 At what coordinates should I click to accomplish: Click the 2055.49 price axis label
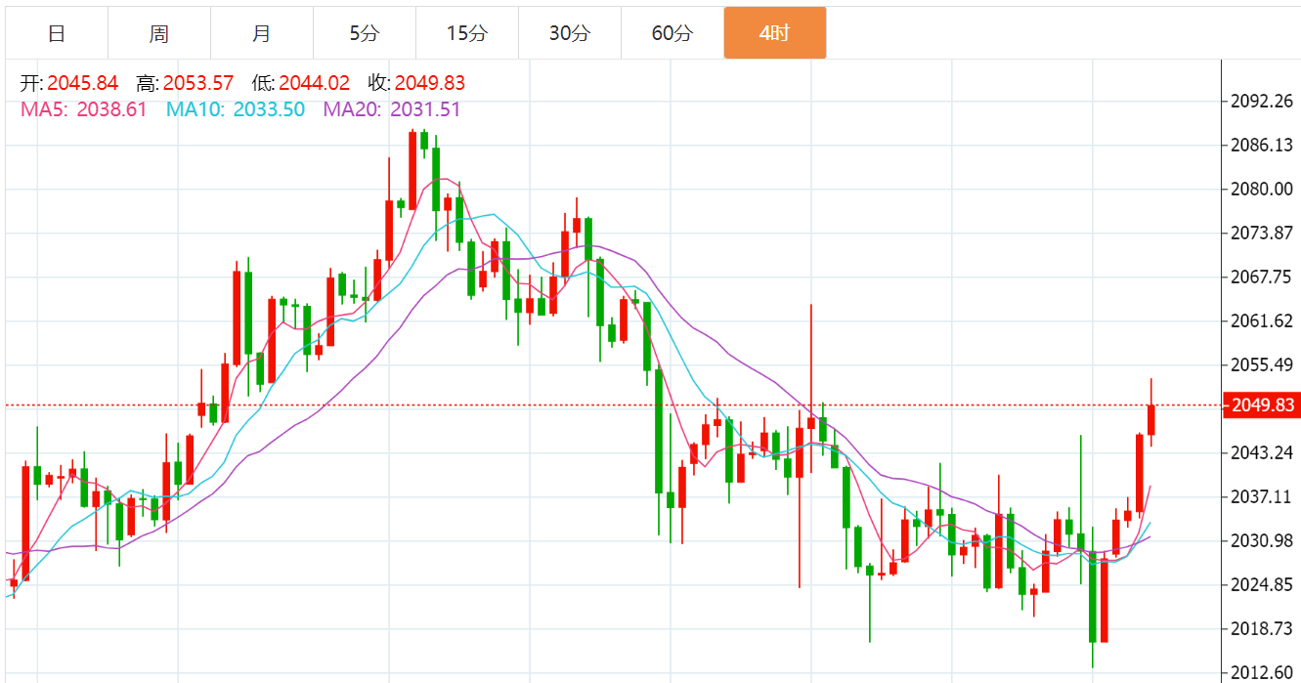click(1264, 364)
